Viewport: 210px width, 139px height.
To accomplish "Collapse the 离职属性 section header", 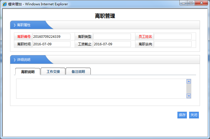I will click(24, 25).
